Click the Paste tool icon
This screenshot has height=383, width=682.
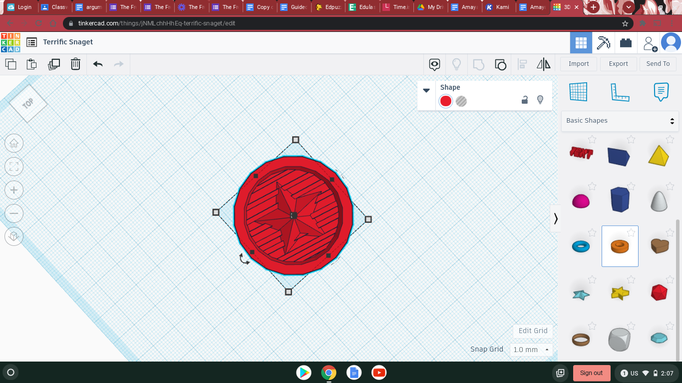[x=31, y=64]
